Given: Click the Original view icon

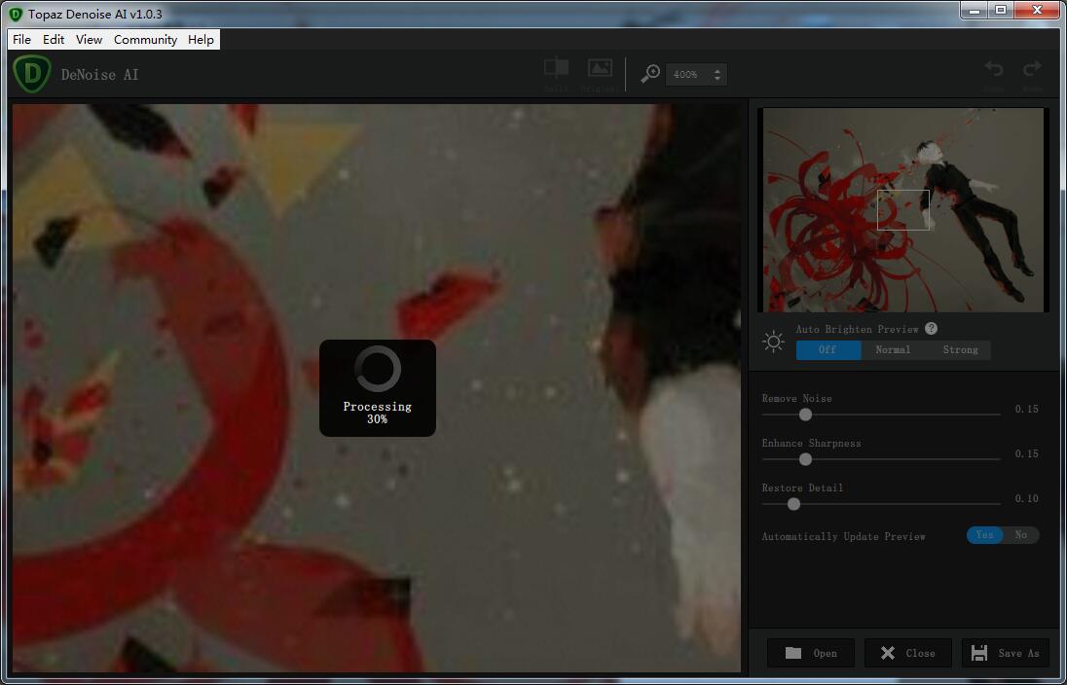Looking at the screenshot, I should pos(600,68).
